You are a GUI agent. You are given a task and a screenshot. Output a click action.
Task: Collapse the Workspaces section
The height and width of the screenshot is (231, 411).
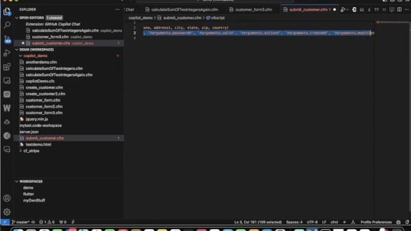[17, 181]
